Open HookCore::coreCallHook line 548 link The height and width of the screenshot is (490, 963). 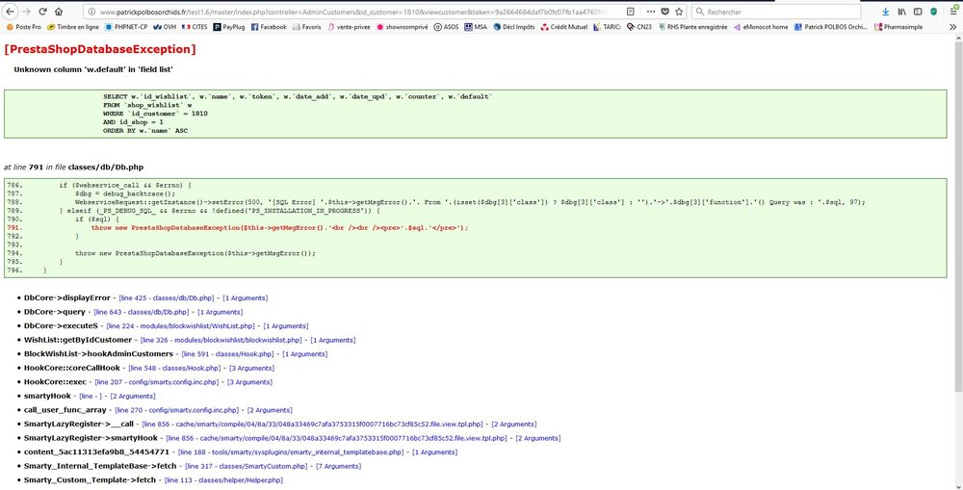pyautogui.click(x=174, y=369)
